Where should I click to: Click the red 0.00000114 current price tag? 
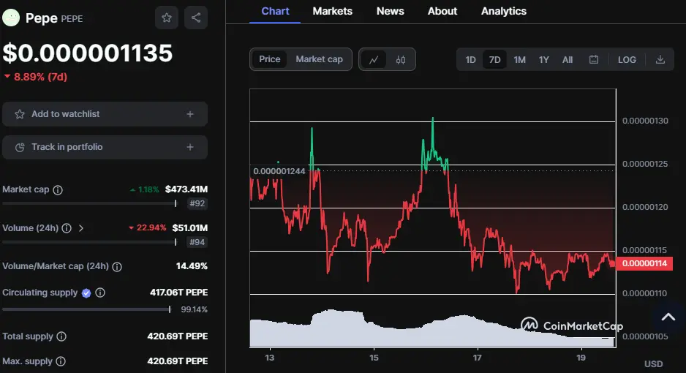point(644,264)
